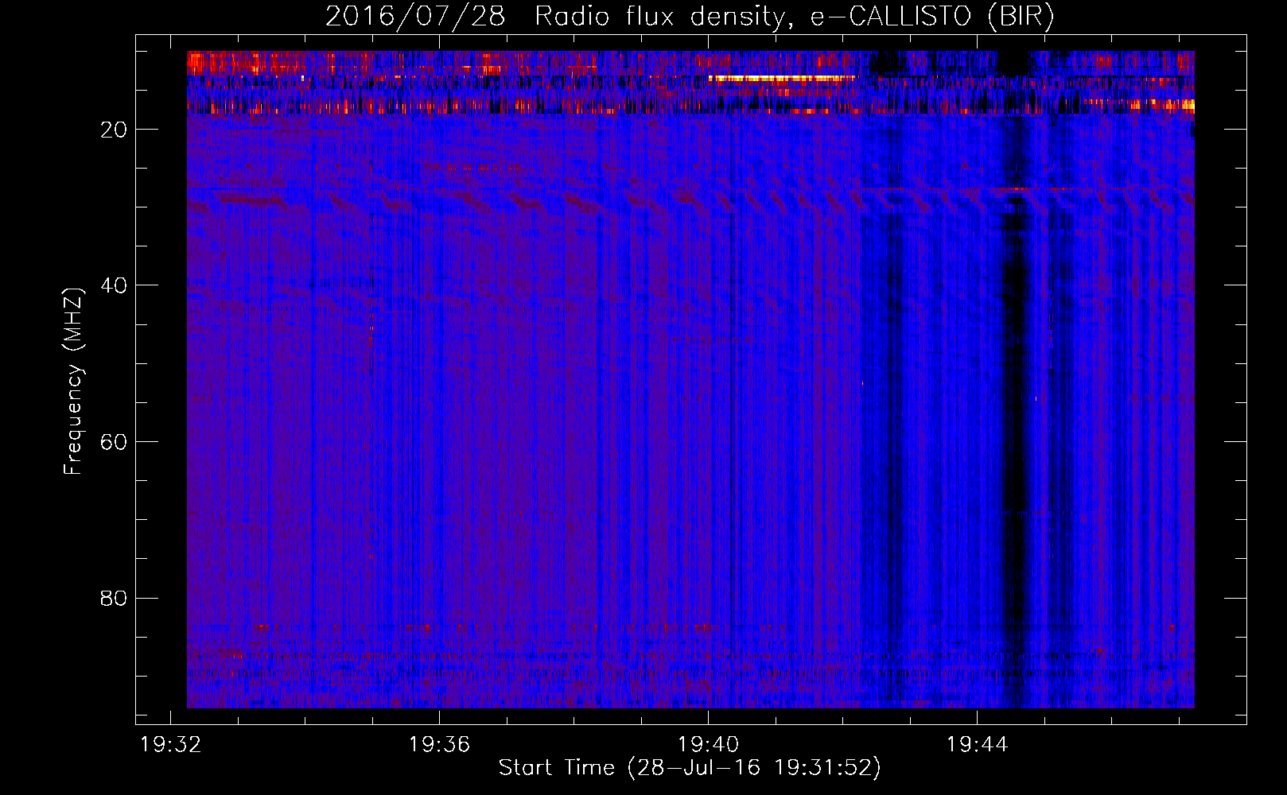Select the 40 MHz frequency tick label
Viewport: 1287px width, 795px height.
(115, 285)
